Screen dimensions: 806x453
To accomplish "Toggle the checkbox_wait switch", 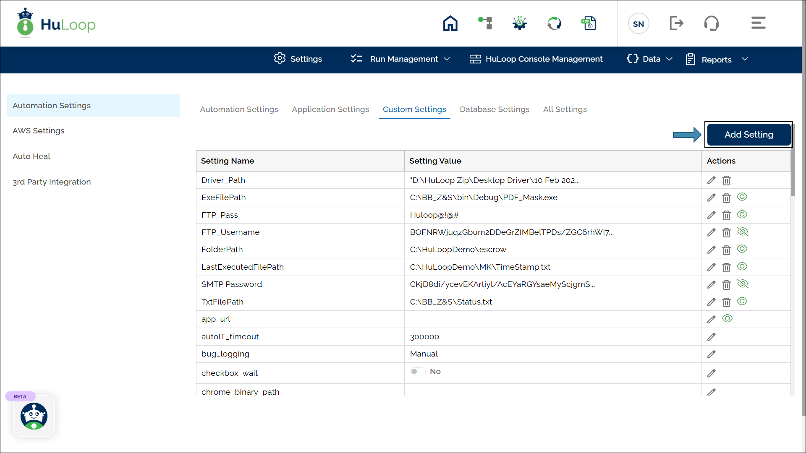I will pos(418,372).
